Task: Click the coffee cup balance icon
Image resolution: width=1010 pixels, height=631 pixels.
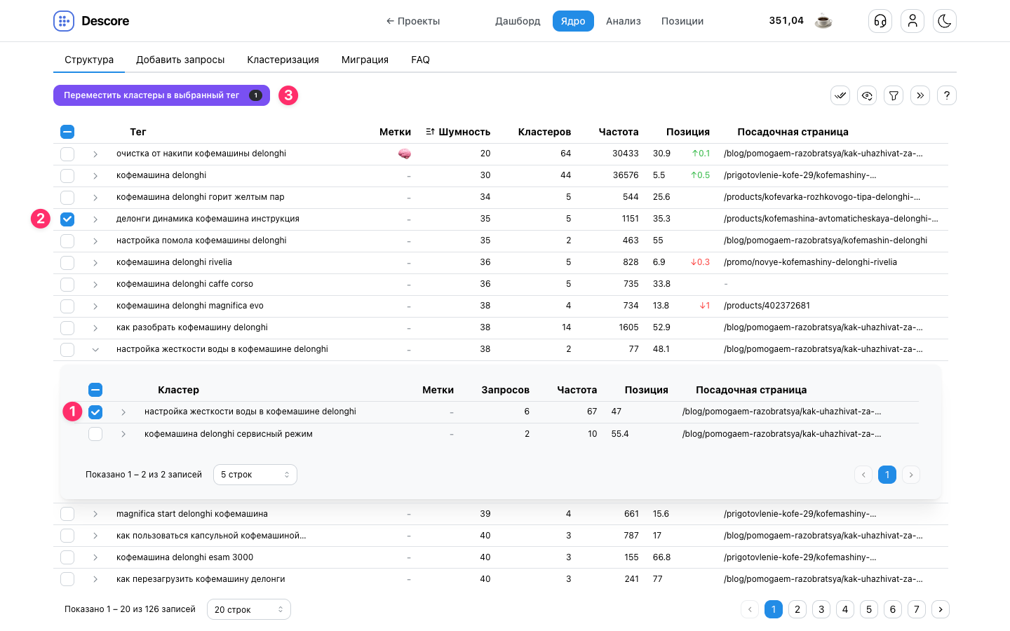Action: click(823, 21)
